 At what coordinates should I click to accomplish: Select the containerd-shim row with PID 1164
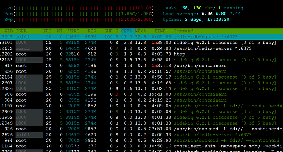pyautogui.click(x=141, y=146)
